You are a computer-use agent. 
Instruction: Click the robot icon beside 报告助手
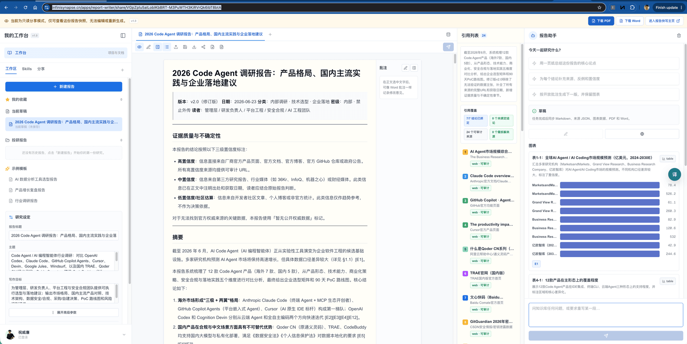pos(533,35)
